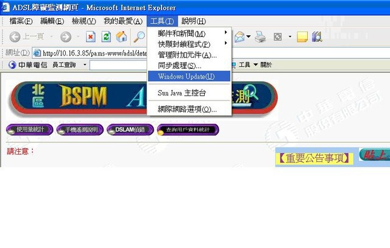The image size is (390, 248).
Task: Open 網際網路選項 menu item
Action: (189, 109)
